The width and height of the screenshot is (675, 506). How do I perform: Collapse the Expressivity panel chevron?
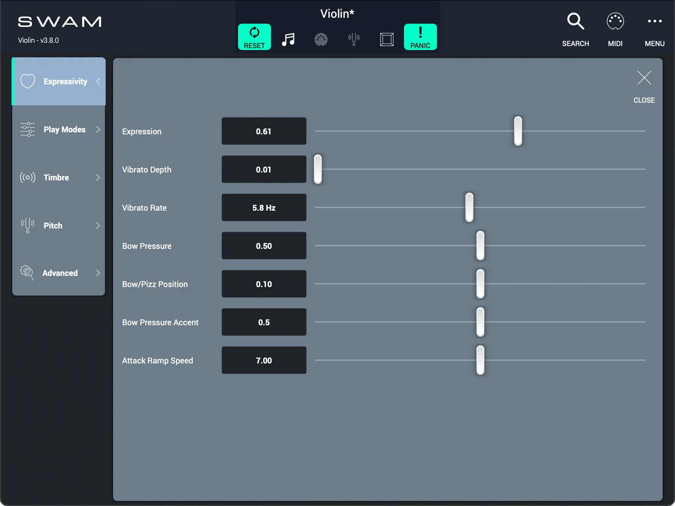[x=98, y=81]
